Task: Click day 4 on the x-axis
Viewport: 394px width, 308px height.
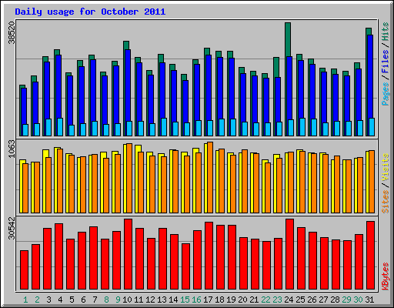Action: [x=60, y=300]
